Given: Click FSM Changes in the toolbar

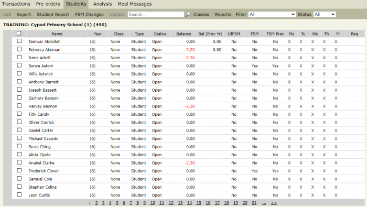Looking at the screenshot, I should coord(89,15).
